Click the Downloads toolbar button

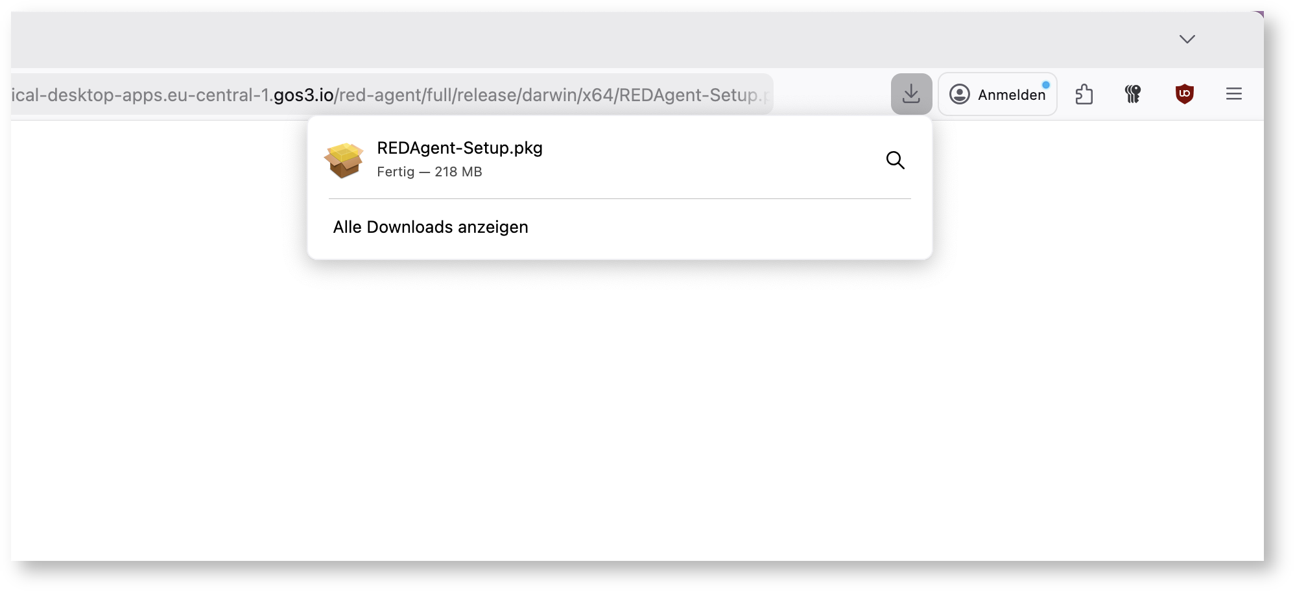click(x=911, y=94)
